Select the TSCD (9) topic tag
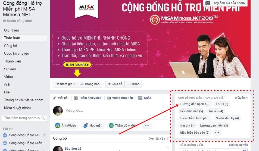The height and width of the screenshot is (151, 259). (222, 104)
